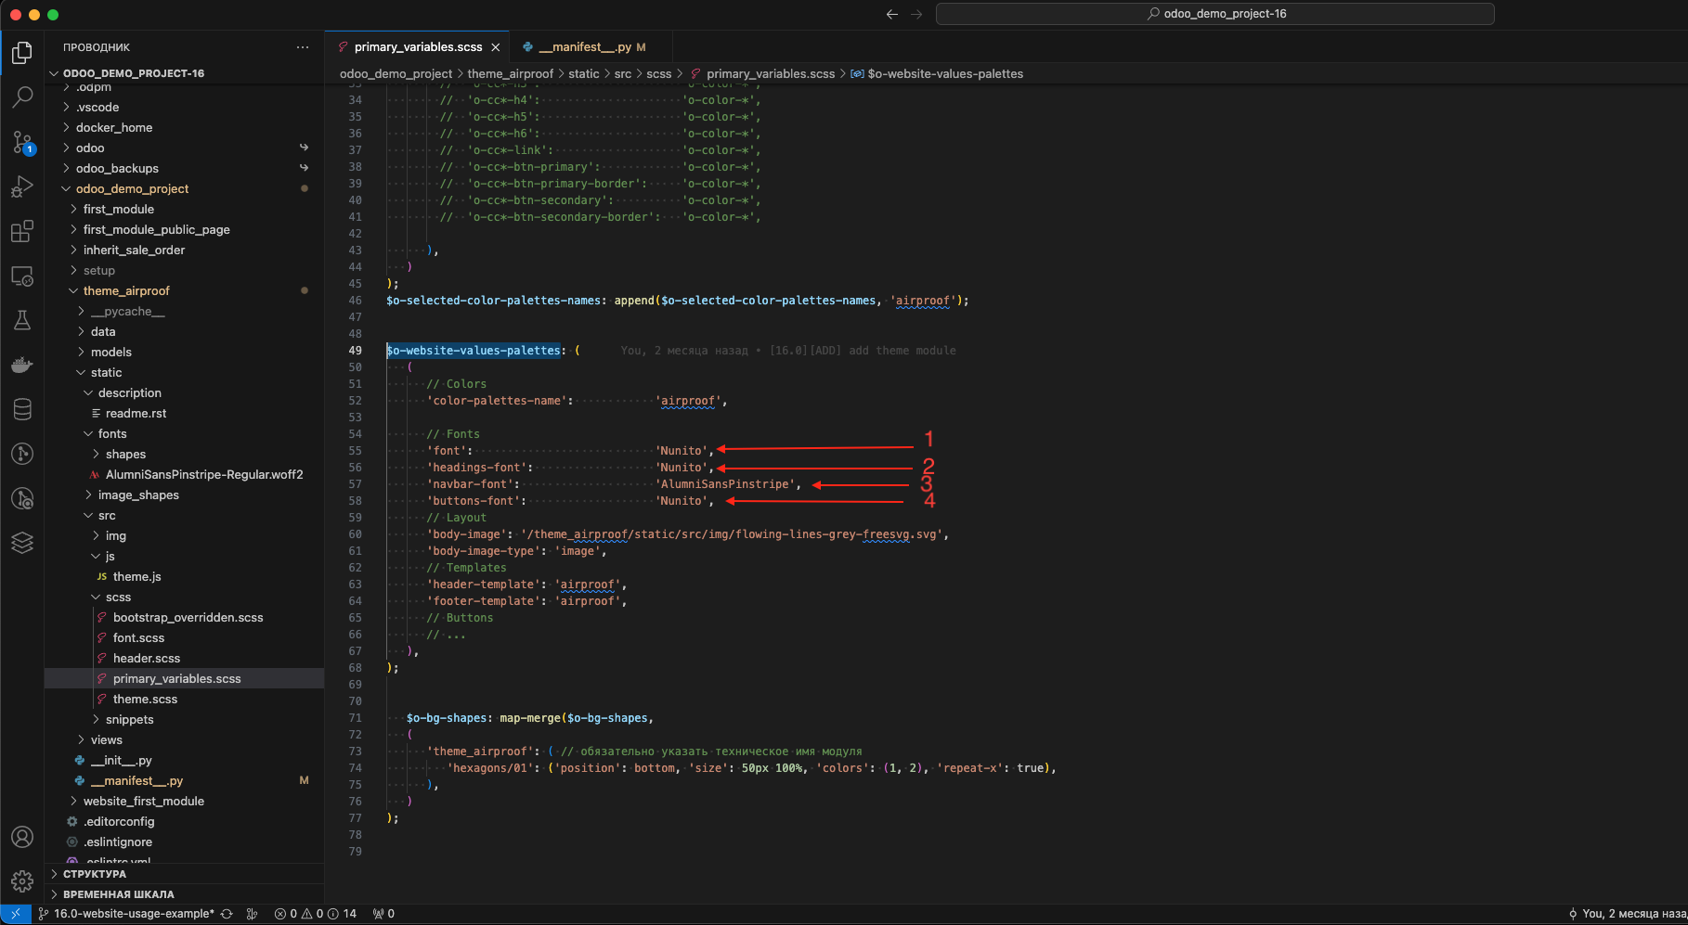Expand the models folder

pos(184,353)
